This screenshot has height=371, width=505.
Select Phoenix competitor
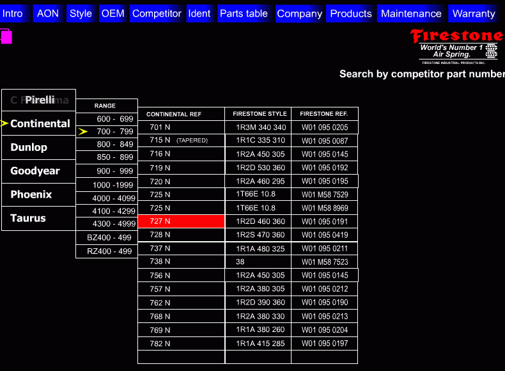click(x=38, y=194)
